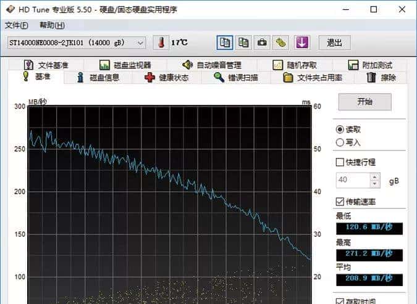Open the 帮助(H) menu

[x=52, y=25]
